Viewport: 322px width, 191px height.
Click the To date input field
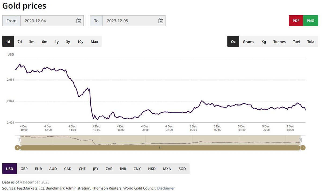click(130, 21)
